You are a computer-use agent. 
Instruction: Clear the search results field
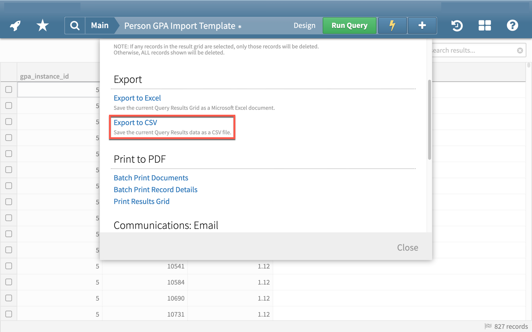(520, 51)
